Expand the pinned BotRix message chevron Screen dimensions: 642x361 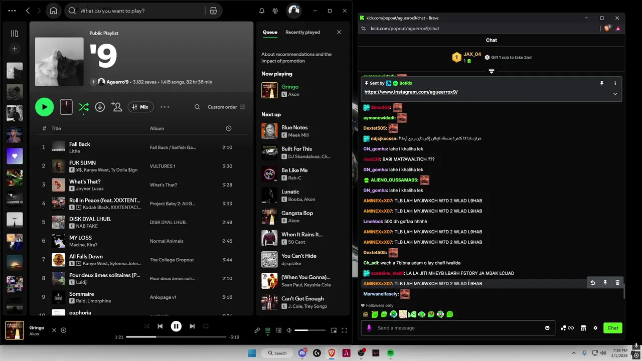coord(615,94)
